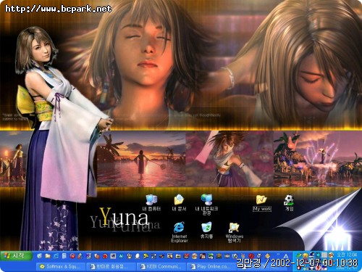362x272 pixels.
Task: Open the Windows 탐색기 shortcut
Action: (234, 233)
